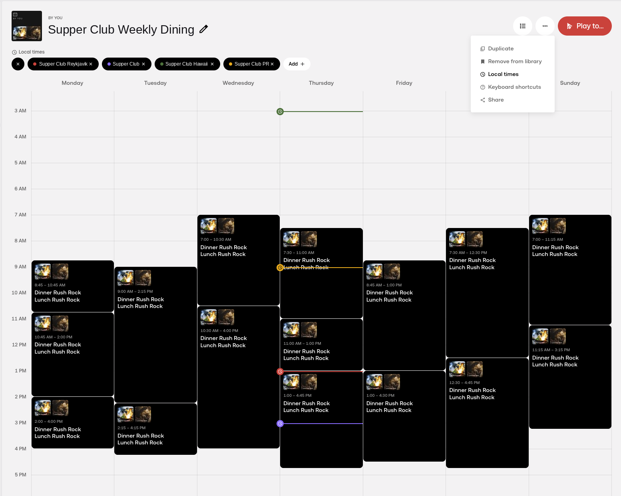The image size is (621, 496).
Task: Click Share in the menu
Action: [513, 100]
